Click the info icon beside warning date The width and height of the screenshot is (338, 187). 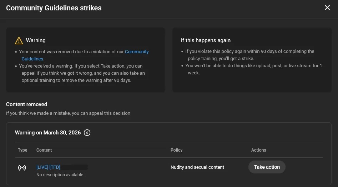point(87,133)
